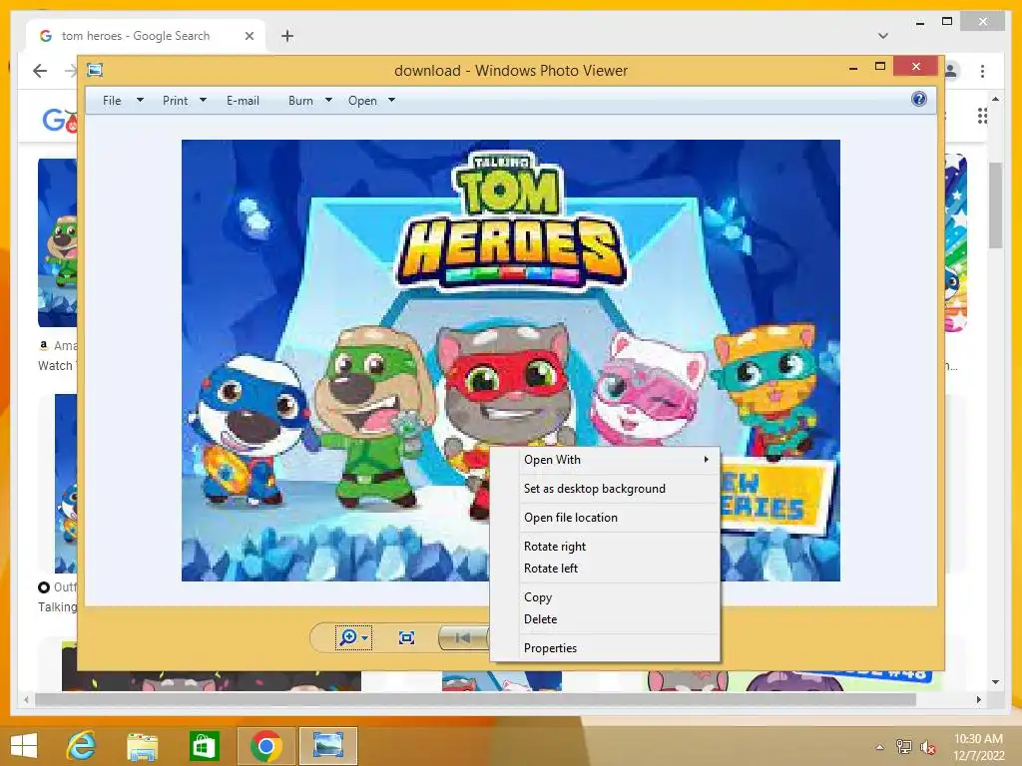The image size is (1022, 766).
Task: Open zoom slider dropdown arrow
Action: click(365, 638)
